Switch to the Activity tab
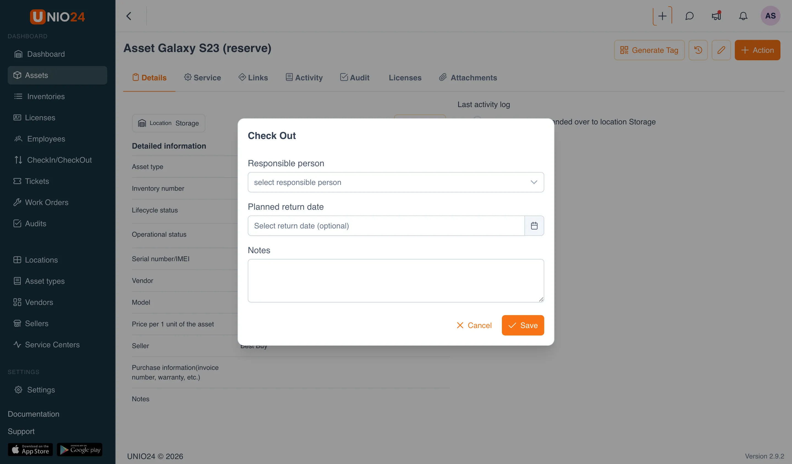The image size is (792, 464). (x=304, y=78)
